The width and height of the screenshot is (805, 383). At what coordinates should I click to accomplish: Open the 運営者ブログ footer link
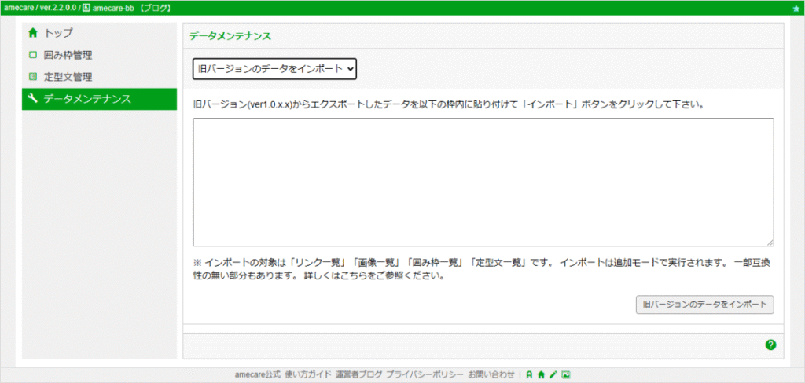(x=358, y=375)
